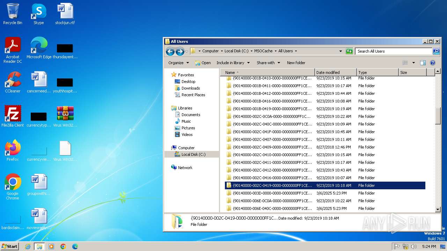Expand dropdown arrow after All Users breadcrumb
This screenshot has height=251, width=447.
[x=296, y=51]
